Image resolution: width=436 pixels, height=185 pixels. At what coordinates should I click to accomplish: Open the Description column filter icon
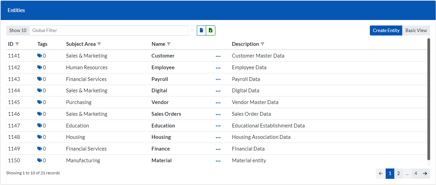[263, 44]
